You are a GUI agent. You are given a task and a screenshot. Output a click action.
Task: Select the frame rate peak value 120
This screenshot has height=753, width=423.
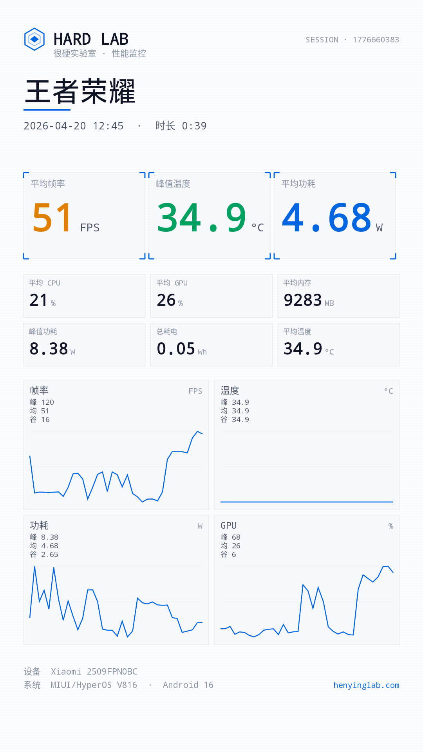pos(47,402)
